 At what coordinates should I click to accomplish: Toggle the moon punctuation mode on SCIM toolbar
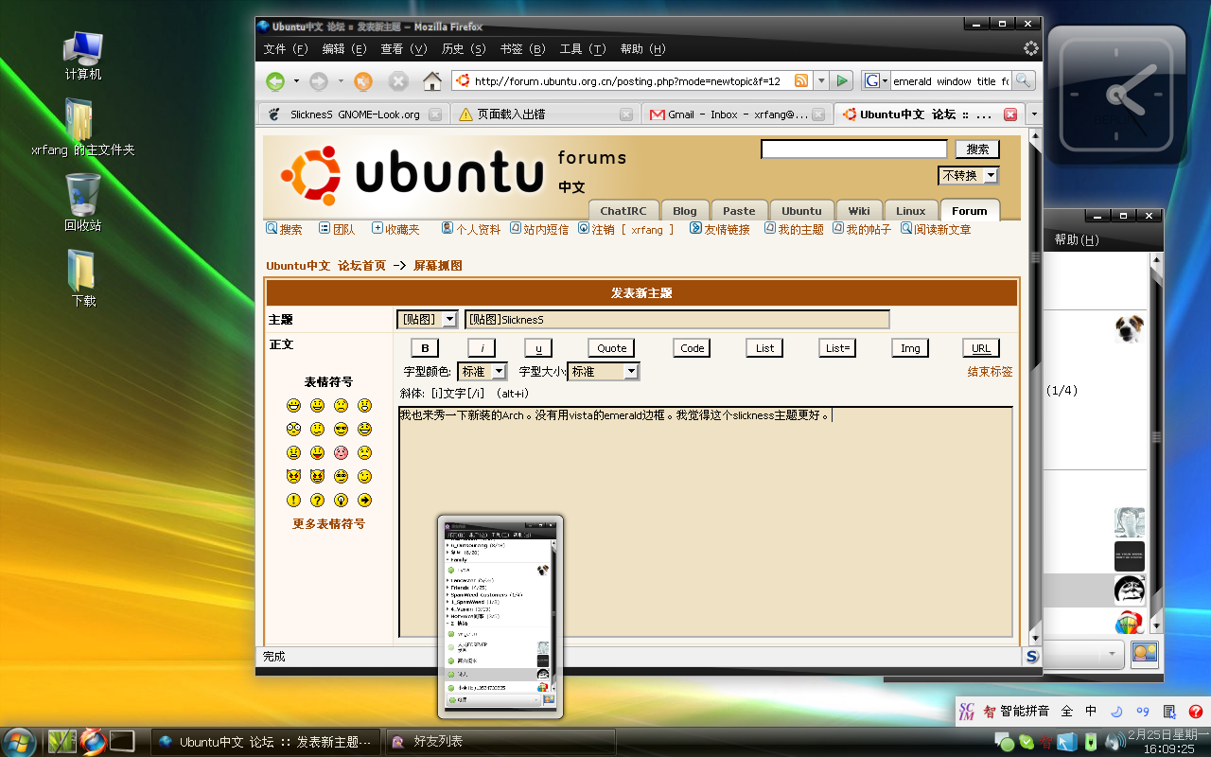[1116, 711]
